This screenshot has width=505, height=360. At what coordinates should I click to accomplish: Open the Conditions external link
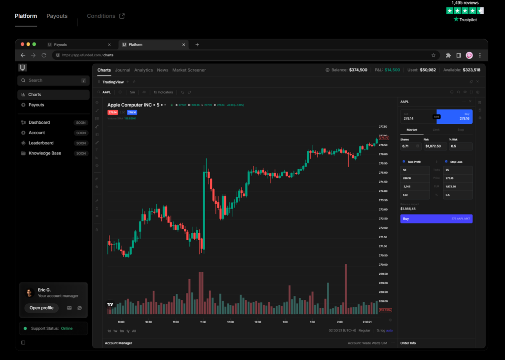[x=106, y=16]
